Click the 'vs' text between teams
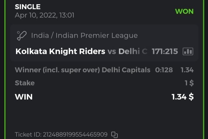This screenshot has width=208, height=139. (x=112, y=52)
